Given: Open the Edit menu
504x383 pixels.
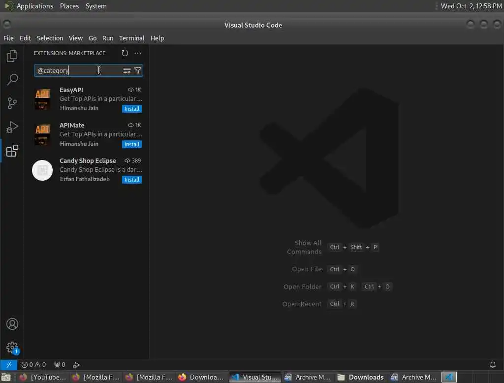Looking at the screenshot, I should (x=25, y=38).
